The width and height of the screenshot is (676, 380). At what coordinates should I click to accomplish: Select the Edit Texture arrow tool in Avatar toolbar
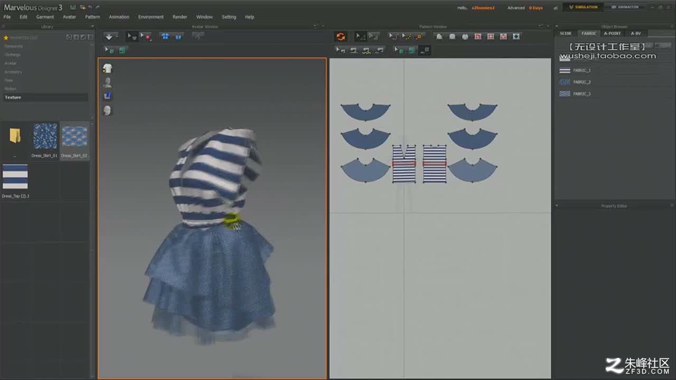109,50
